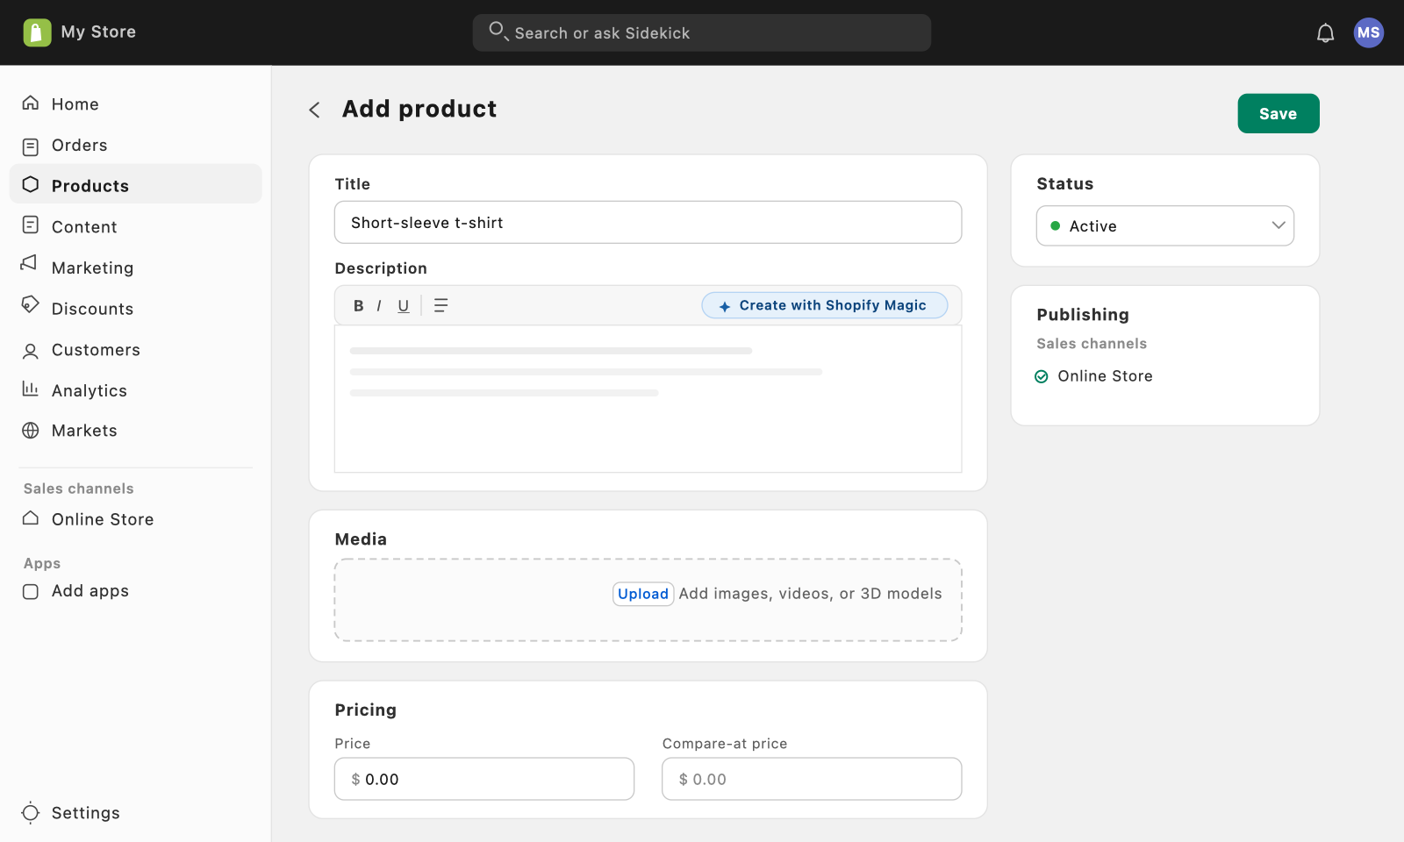Click the media drop zone text

(810, 594)
